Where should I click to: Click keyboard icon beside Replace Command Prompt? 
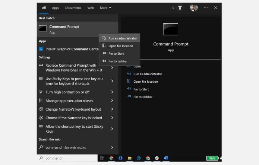(41, 65)
